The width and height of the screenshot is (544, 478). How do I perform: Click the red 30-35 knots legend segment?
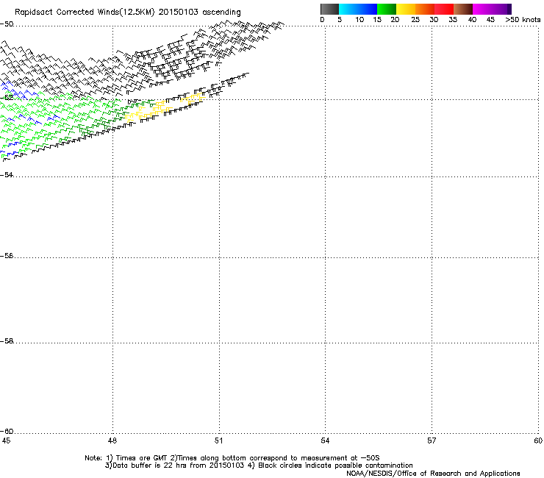444,9
